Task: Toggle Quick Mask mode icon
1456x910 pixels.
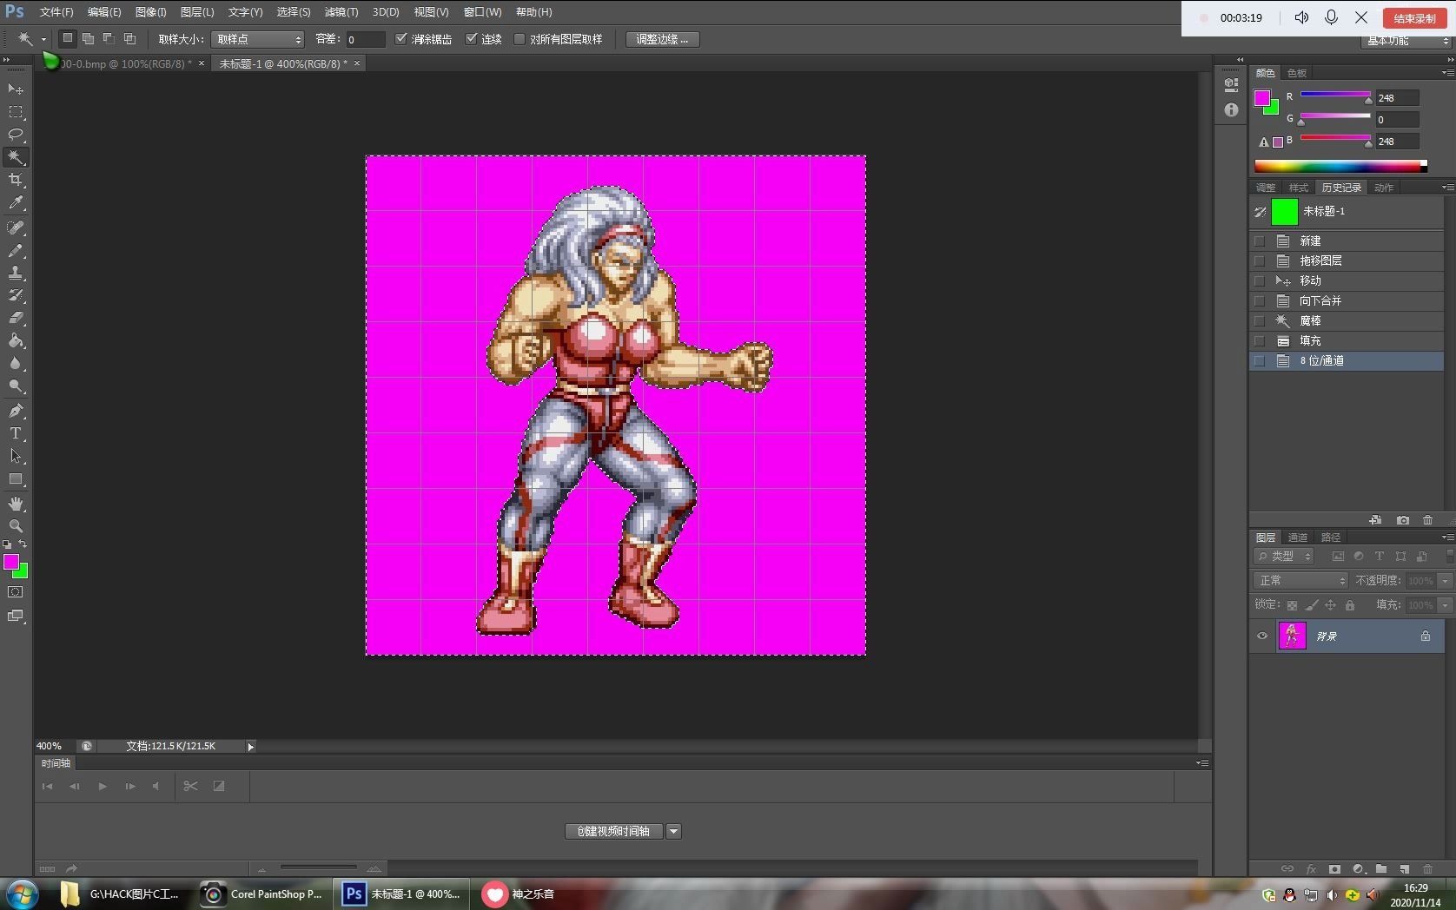Action: coord(16,592)
